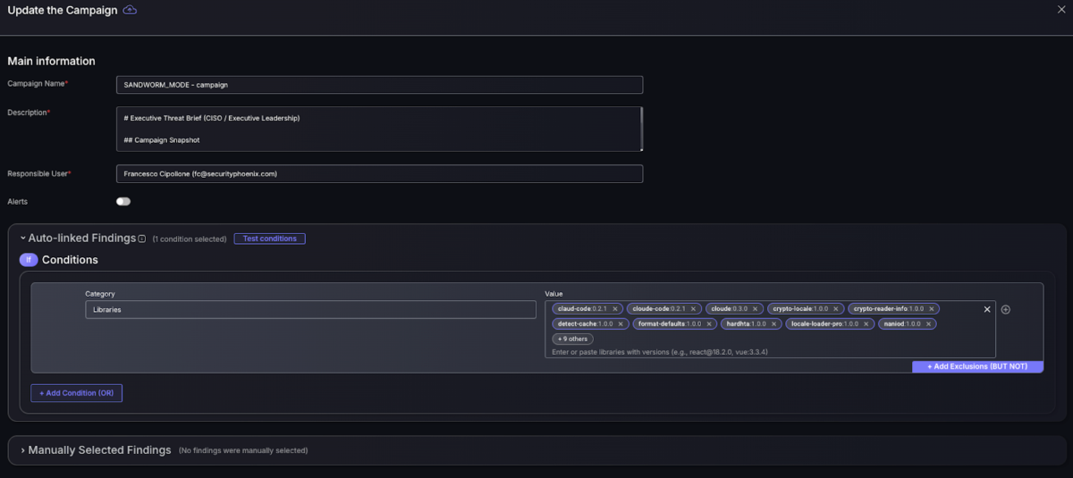Remove the locale-loader-pro:1.0.0 tag
The image size is (1073, 478).
pos(866,324)
